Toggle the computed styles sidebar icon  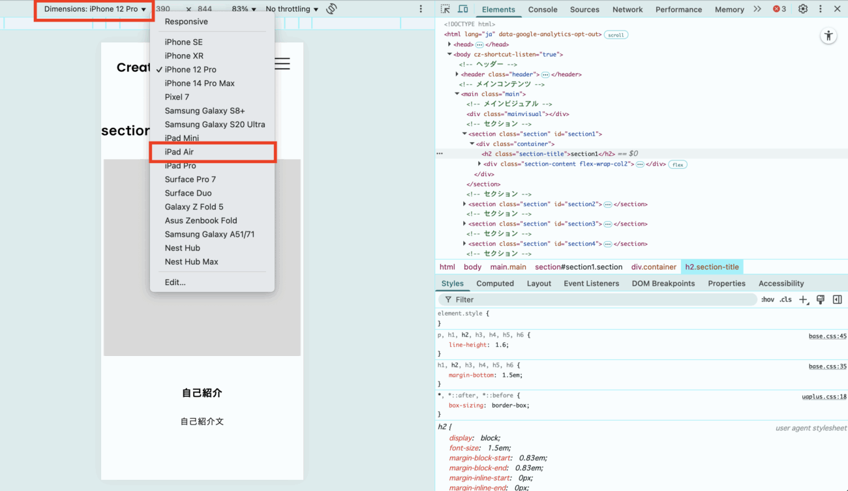pos(837,300)
